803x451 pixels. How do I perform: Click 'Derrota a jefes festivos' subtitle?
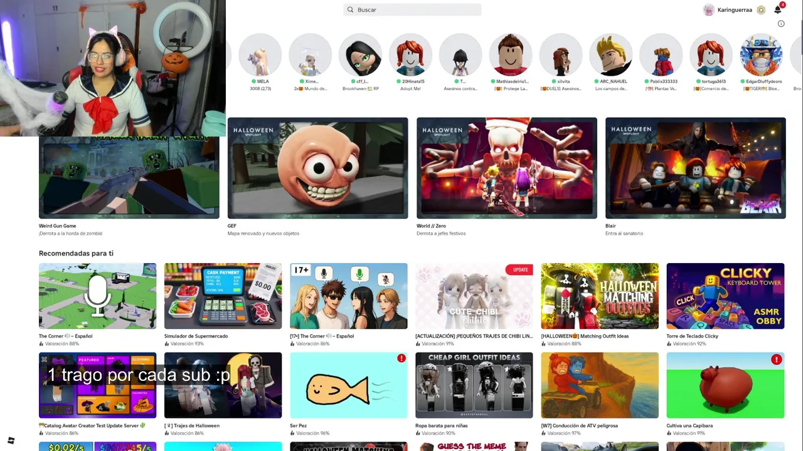(x=441, y=234)
